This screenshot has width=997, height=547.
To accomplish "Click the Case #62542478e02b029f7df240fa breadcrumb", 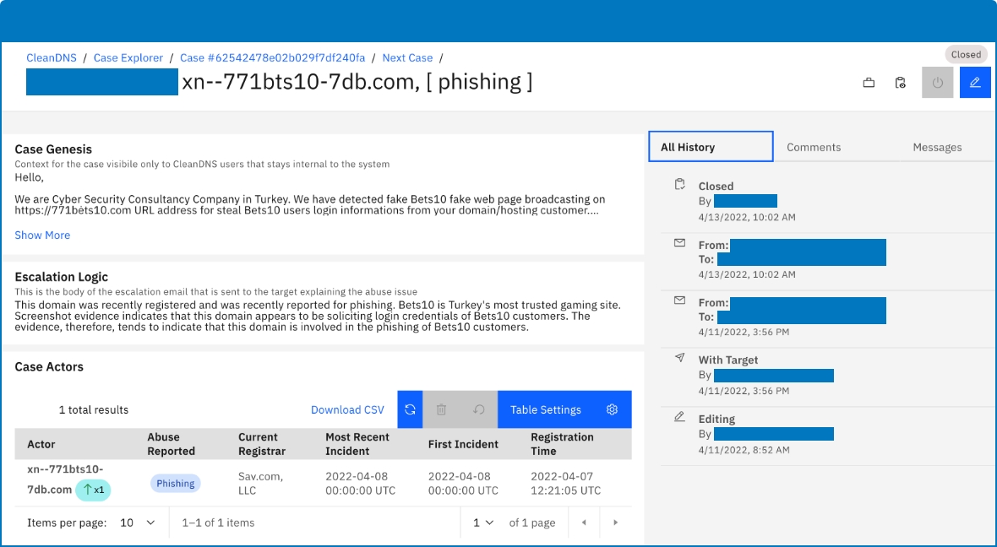I will 272,57.
